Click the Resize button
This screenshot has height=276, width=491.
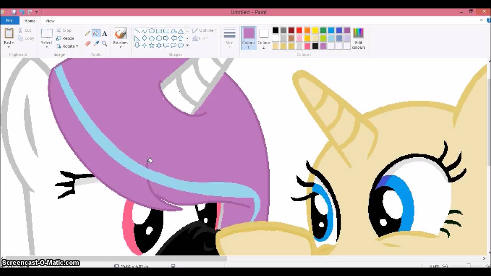pos(65,38)
